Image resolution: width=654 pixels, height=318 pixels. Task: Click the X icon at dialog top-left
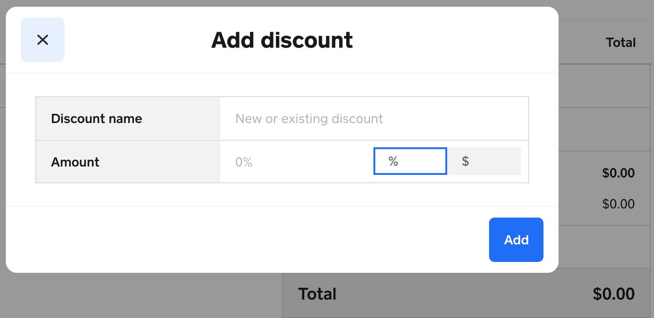(x=43, y=40)
